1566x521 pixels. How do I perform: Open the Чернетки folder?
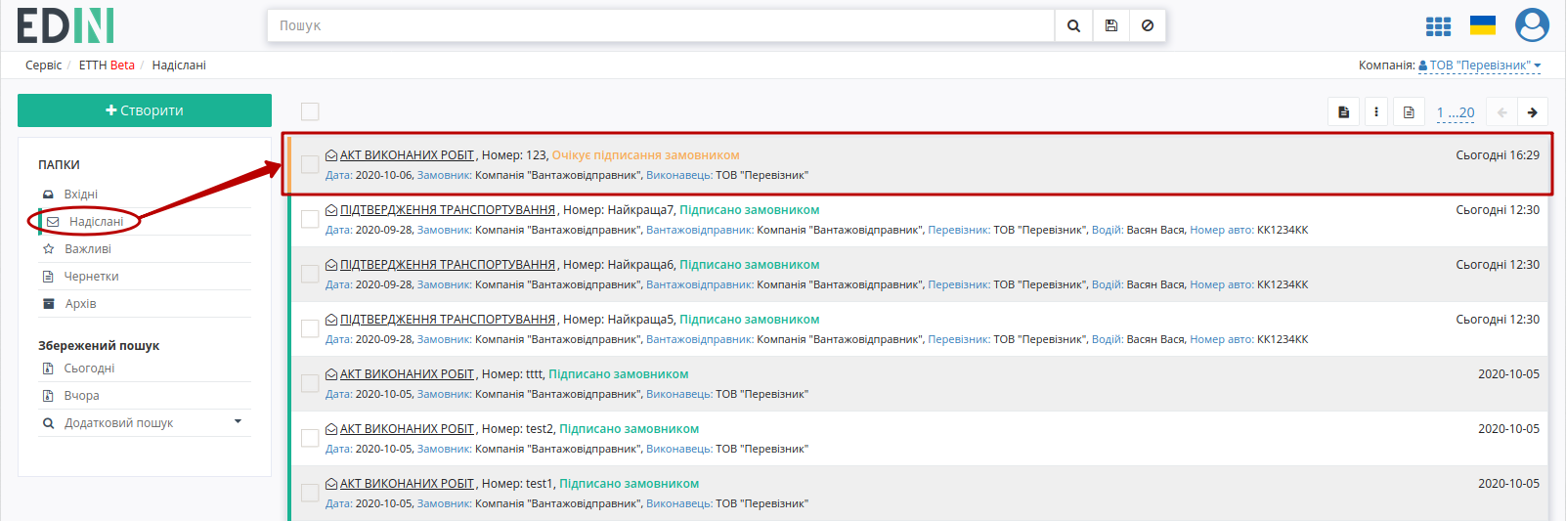pos(91,277)
